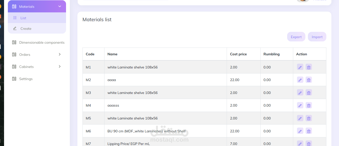Image resolution: width=339 pixels, height=146 pixels.
Task: Select Cabinets in the sidebar
Action: pyautogui.click(x=26, y=67)
